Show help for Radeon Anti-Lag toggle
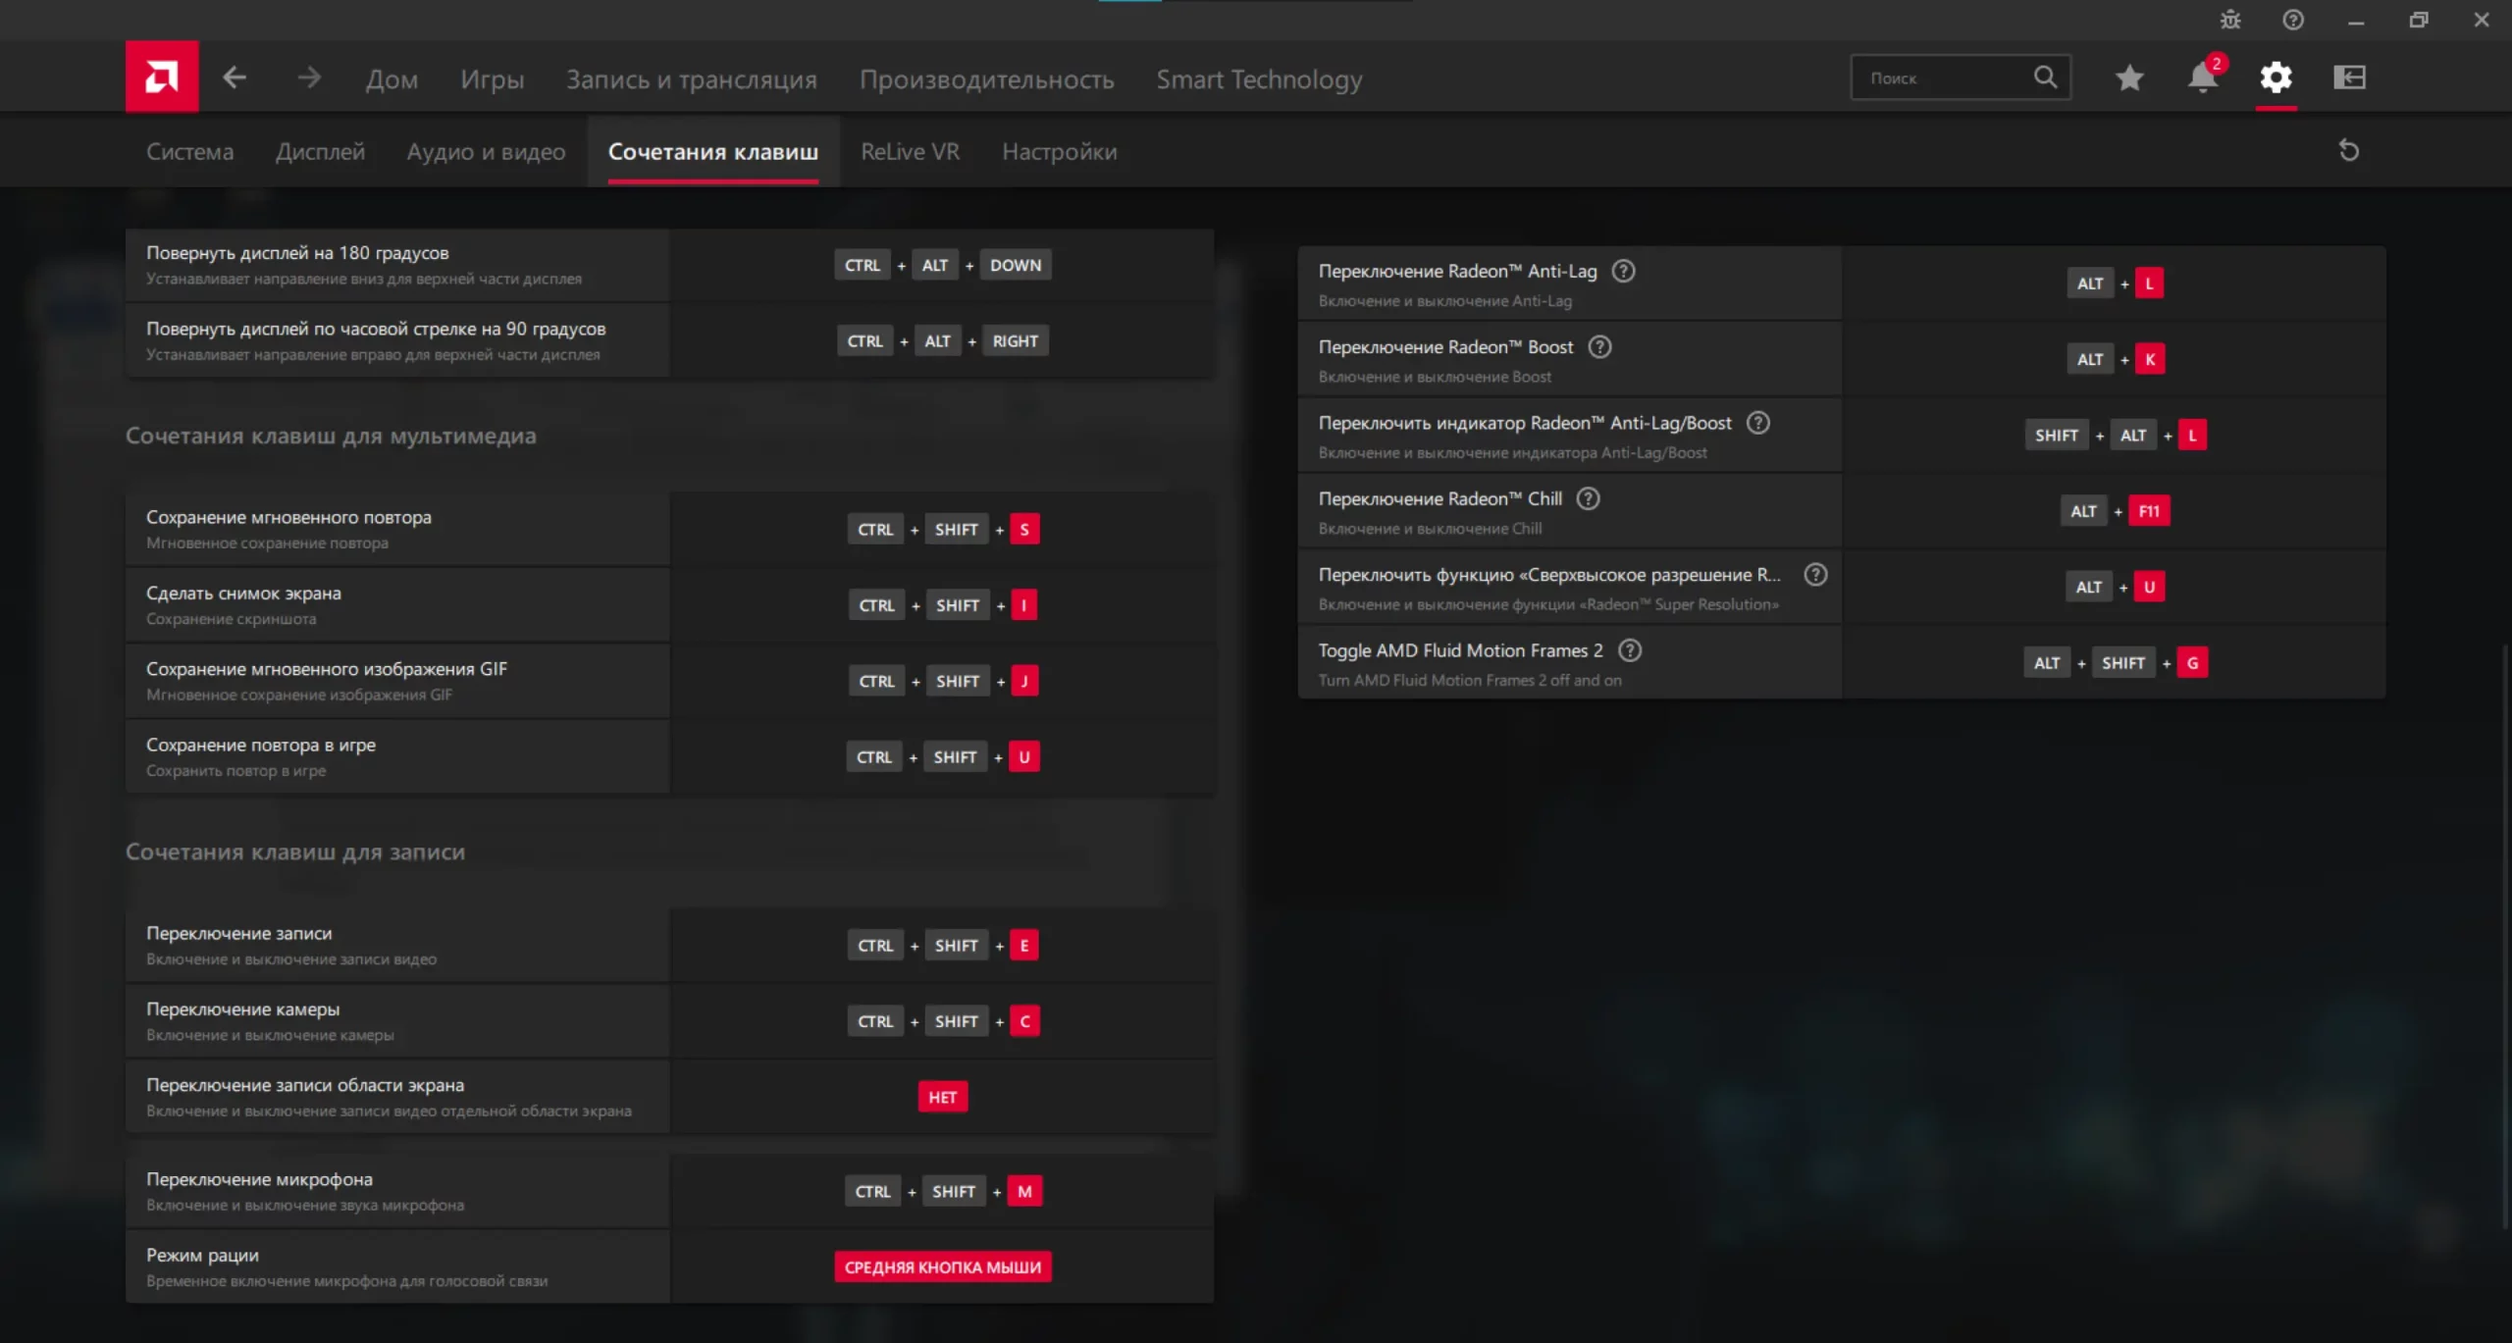The width and height of the screenshot is (2512, 1343). (x=1624, y=271)
